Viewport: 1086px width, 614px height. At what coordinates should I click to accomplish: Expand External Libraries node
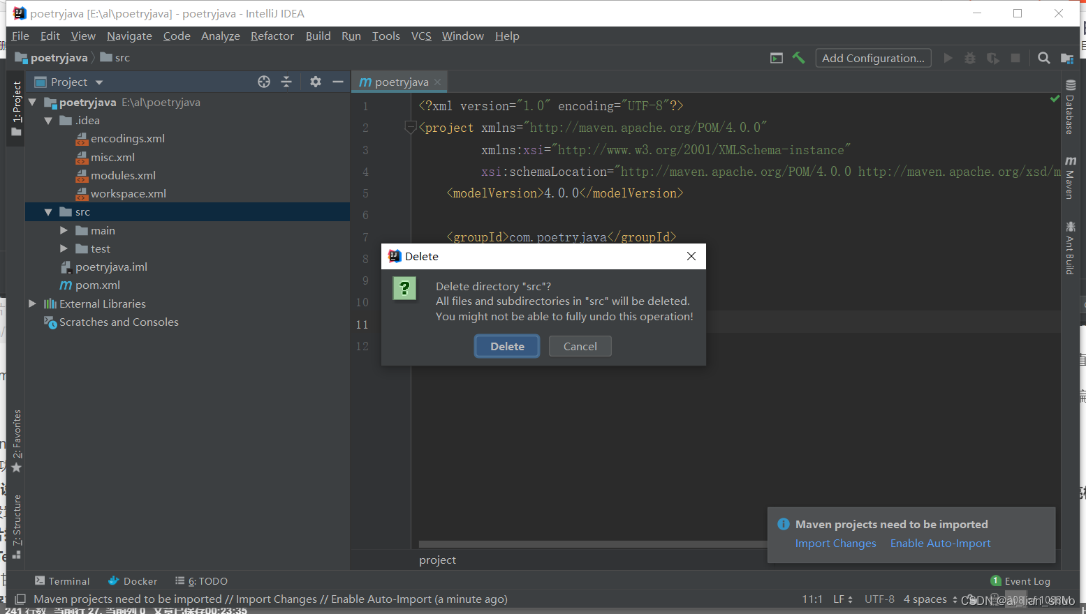tap(32, 304)
